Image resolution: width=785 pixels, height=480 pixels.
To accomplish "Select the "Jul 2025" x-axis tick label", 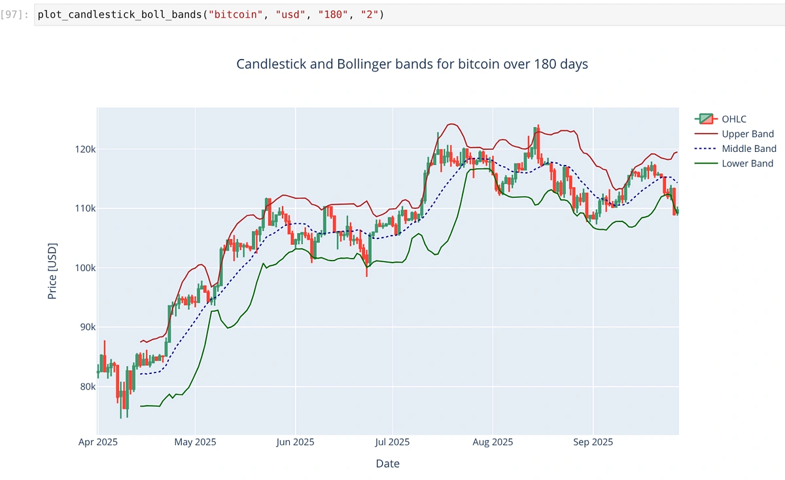I will (x=393, y=442).
